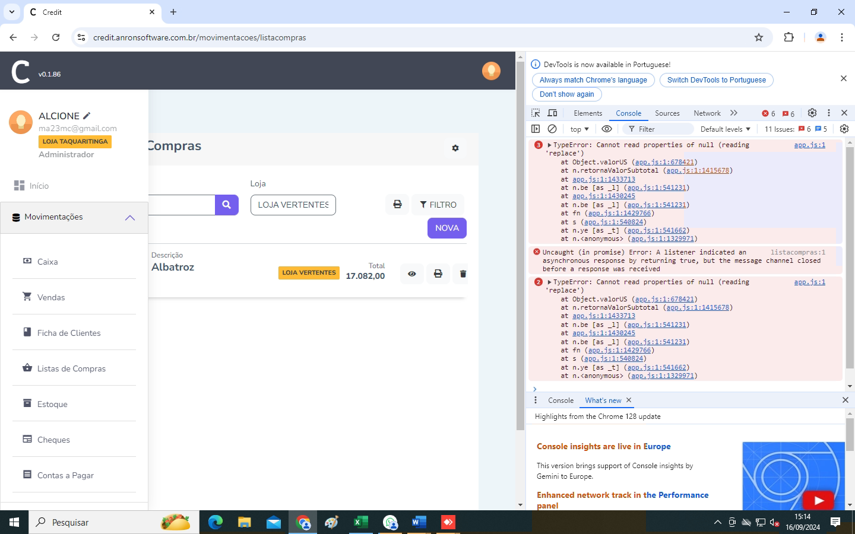The height and width of the screenshot is (534, 855).
Task: Toggle the device toolbar in DevTools
Action: (552, 113)
